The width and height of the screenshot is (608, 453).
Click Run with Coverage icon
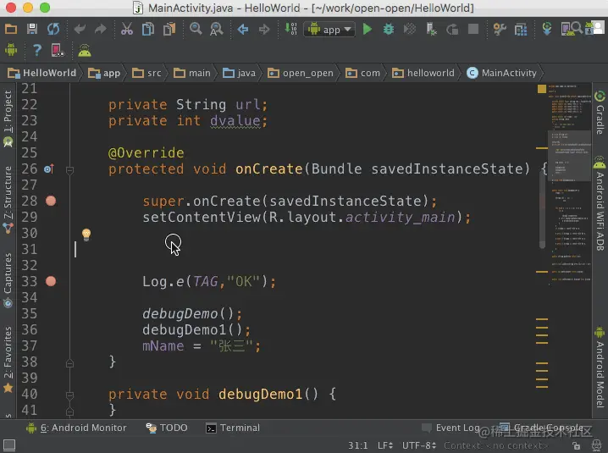410,29
